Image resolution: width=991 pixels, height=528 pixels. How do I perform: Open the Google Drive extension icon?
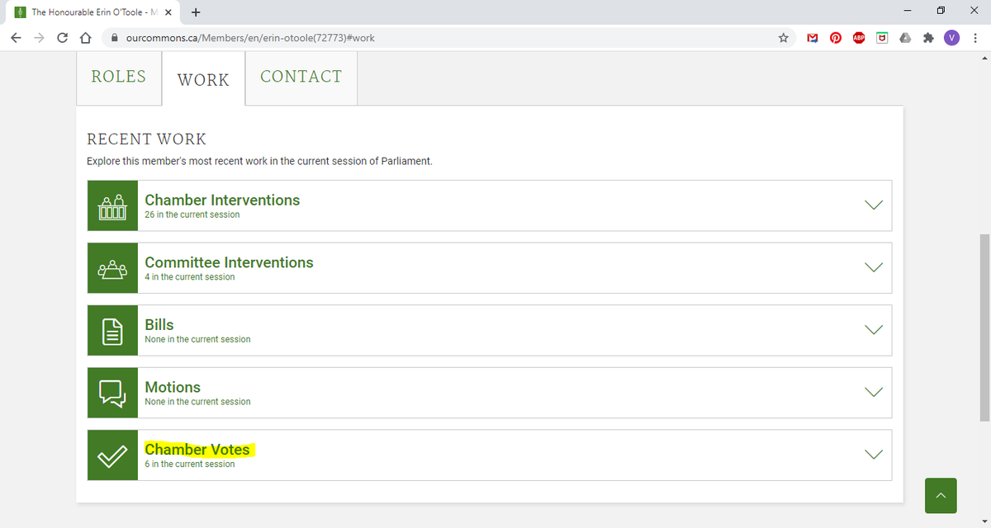[906, 37]
